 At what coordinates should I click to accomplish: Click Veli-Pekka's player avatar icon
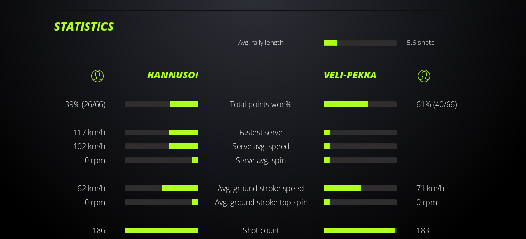coord(424,76)
